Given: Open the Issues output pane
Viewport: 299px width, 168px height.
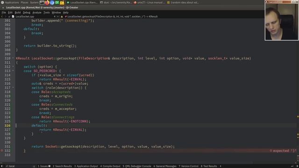Looking at the screenshot, I should point(44,166).
